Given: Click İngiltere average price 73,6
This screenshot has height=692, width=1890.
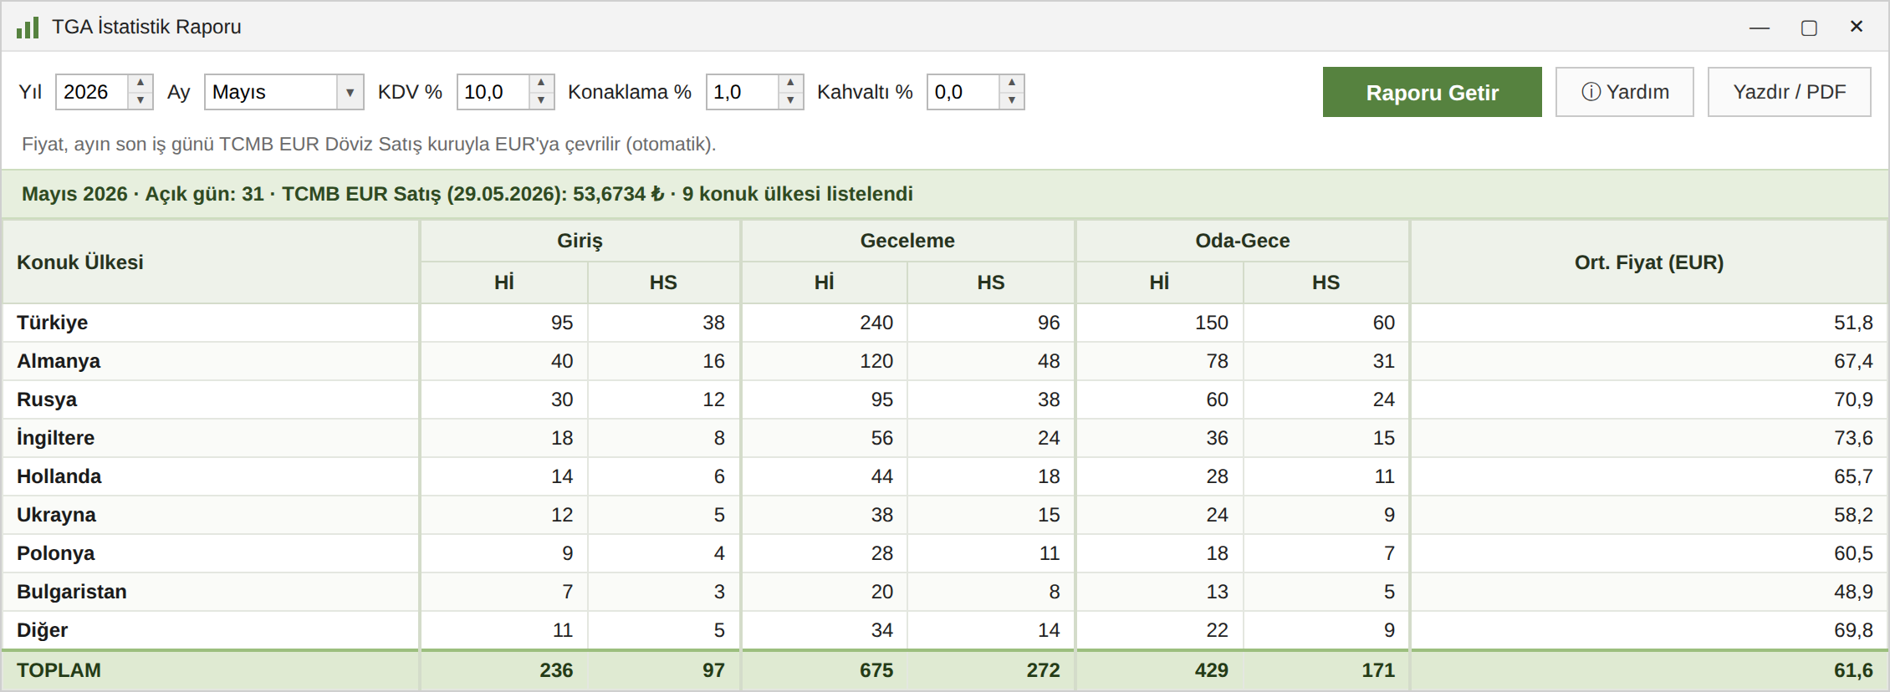Looking at the screenshot, I should click(x=1853, y=438).
